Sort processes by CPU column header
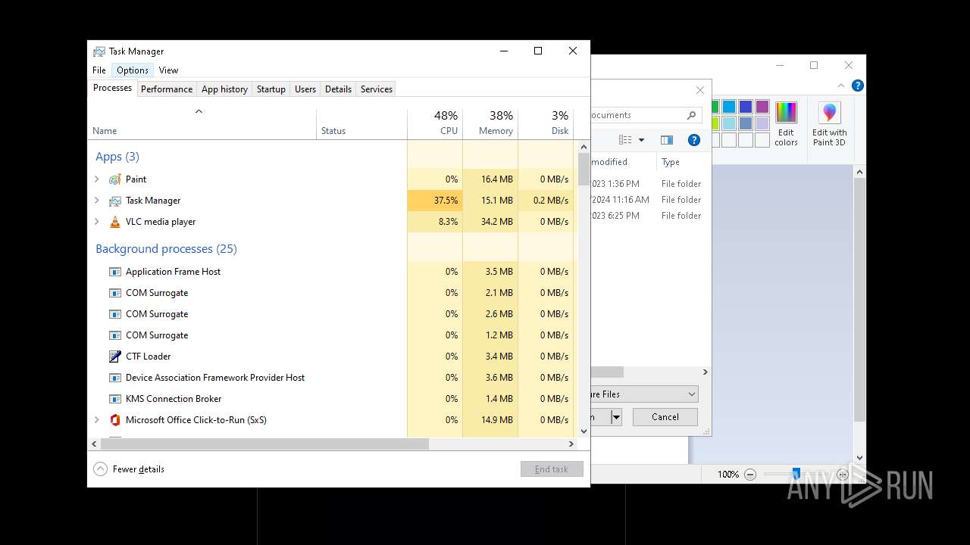 [435, 123]
